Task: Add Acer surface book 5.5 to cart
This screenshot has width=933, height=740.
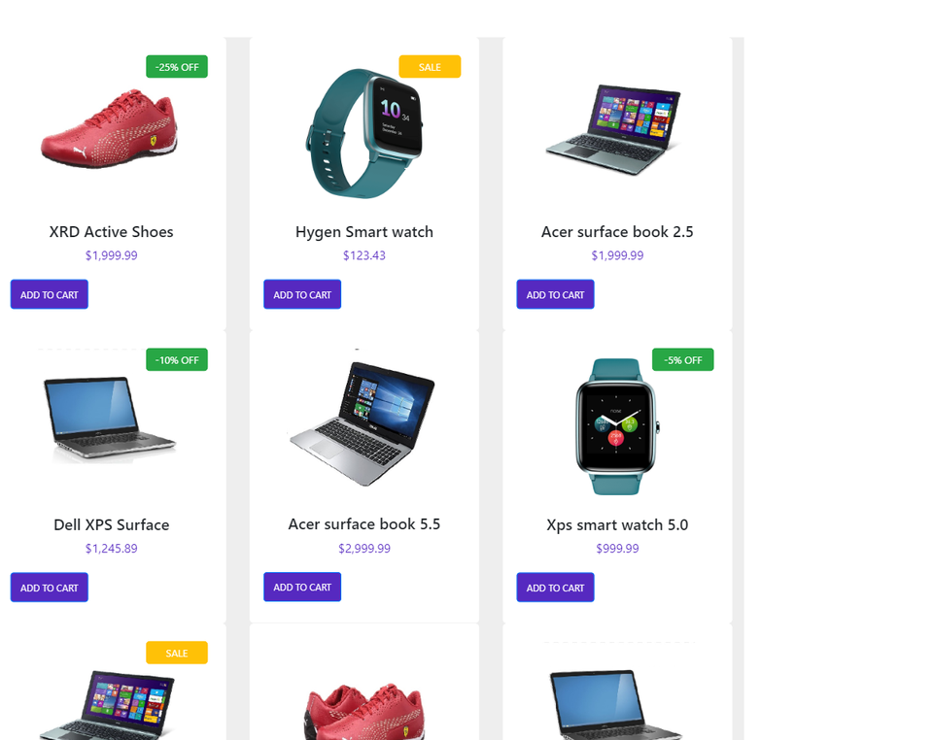Action: pyautogui.click(x=302, y=587)
